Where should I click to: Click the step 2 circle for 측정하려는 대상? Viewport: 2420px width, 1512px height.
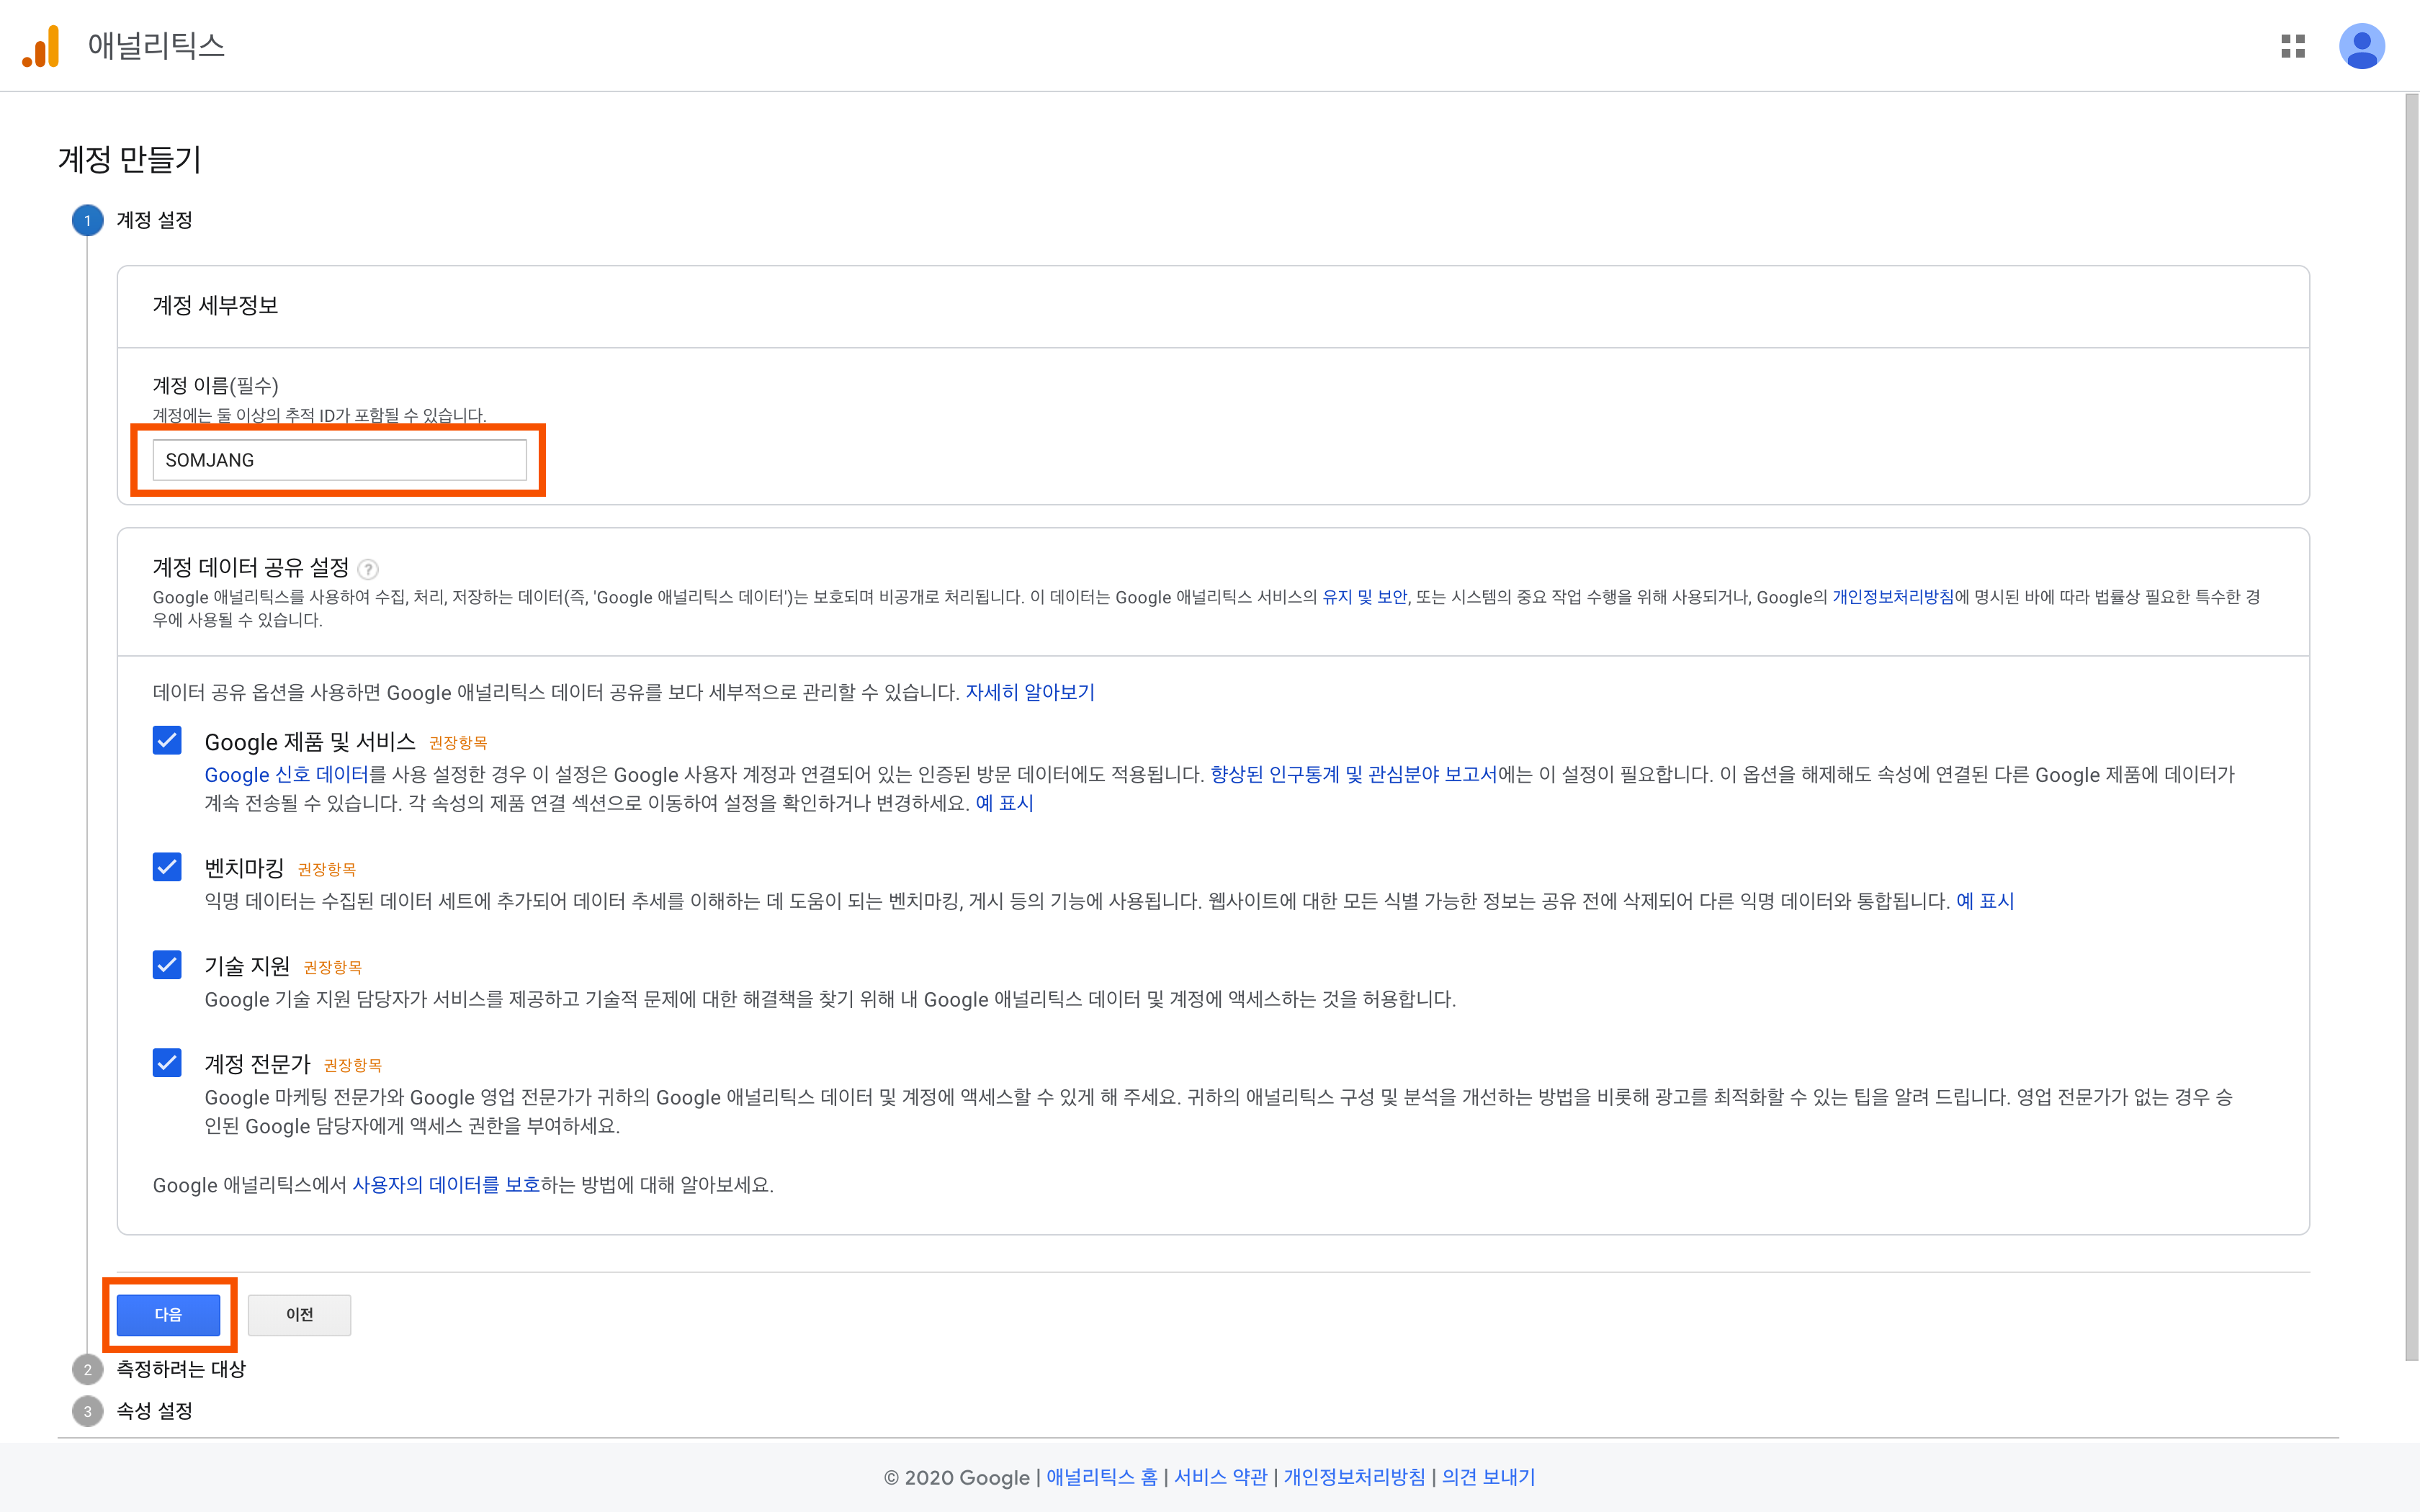click(x=87, y=1369)
